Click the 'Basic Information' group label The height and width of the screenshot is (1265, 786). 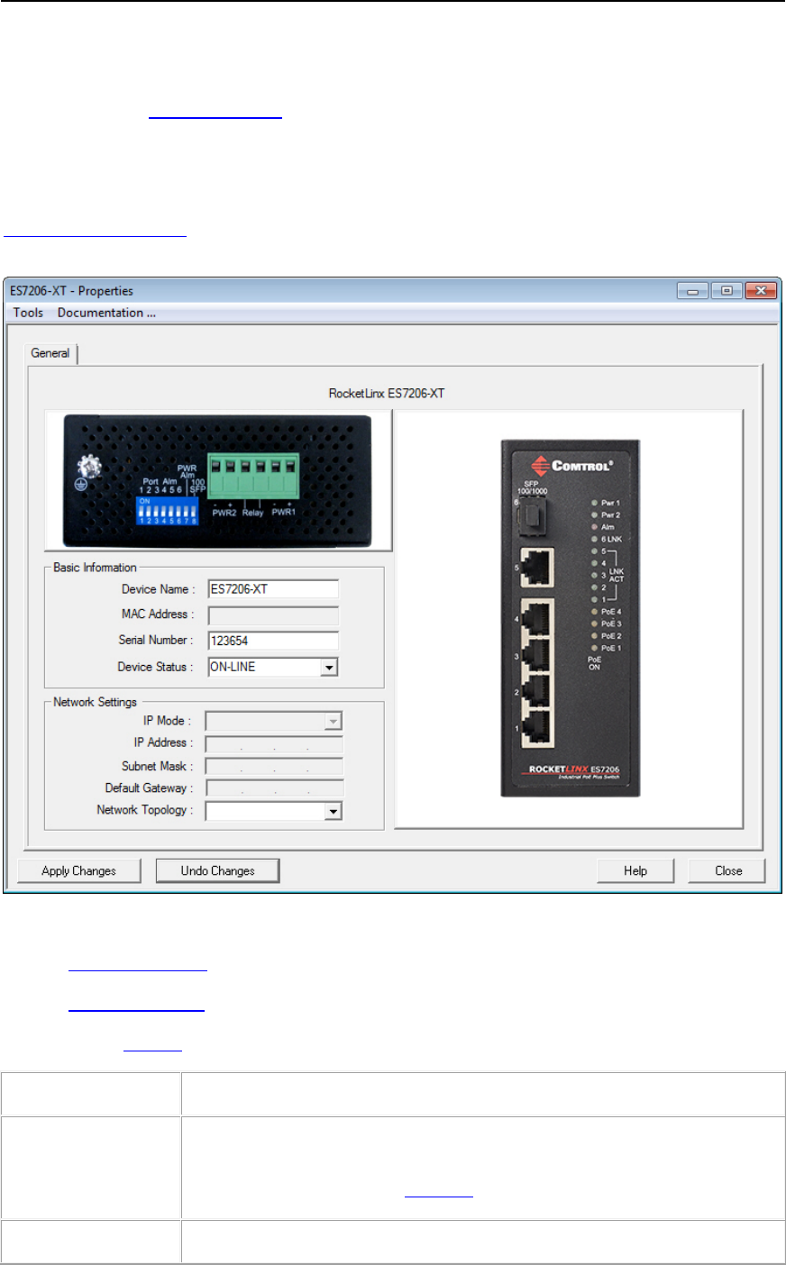(95, 568)
